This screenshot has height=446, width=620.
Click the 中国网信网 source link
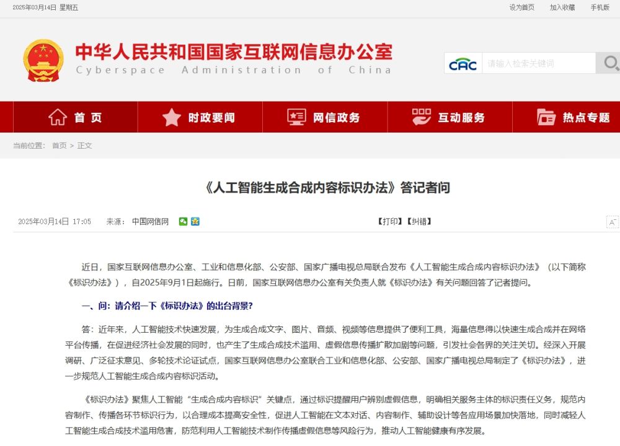point(150,222)
